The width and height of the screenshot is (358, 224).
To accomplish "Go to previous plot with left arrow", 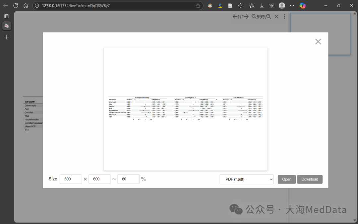I will pos(235,17).
